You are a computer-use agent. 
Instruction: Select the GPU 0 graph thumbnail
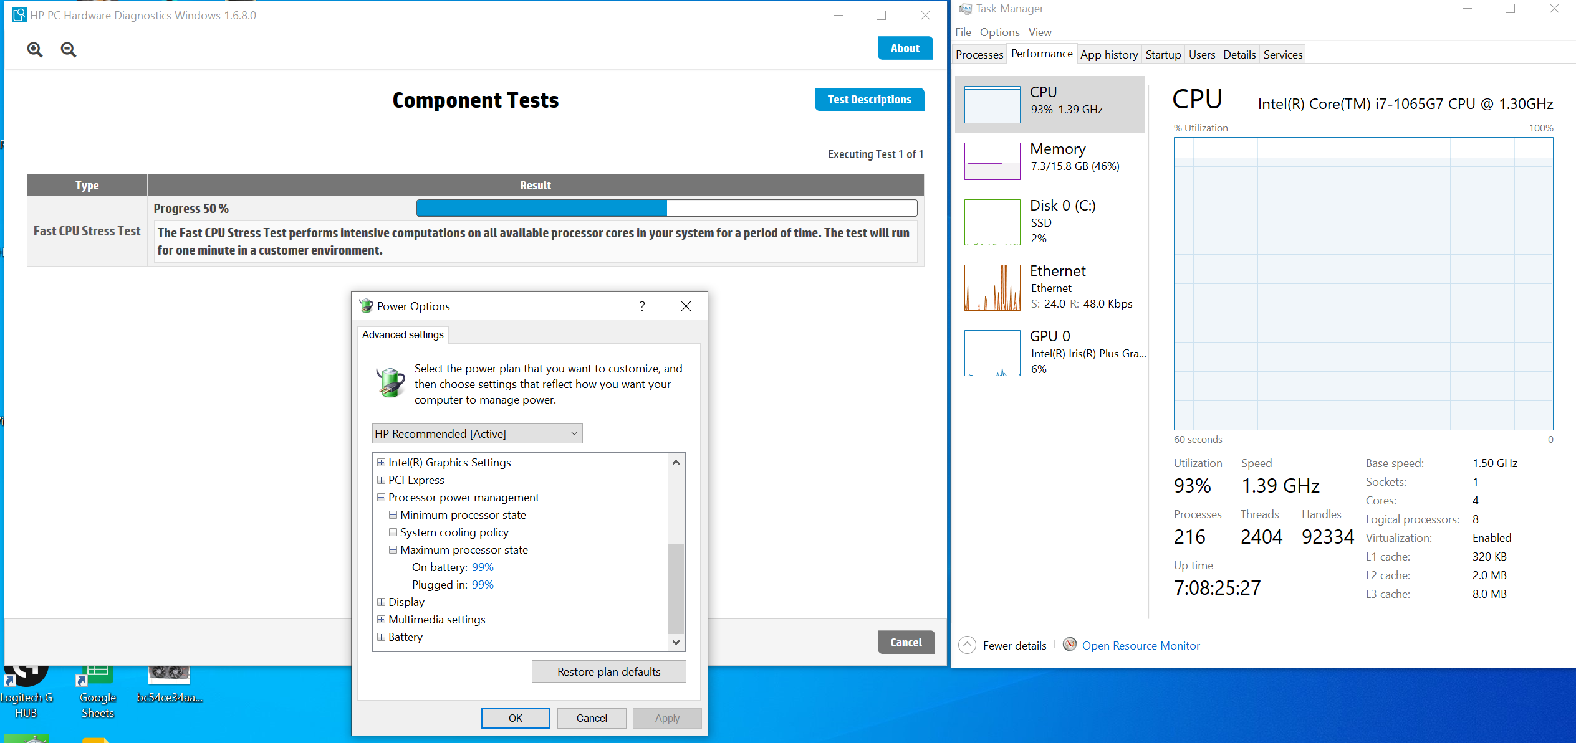click(x=992, y=353)
